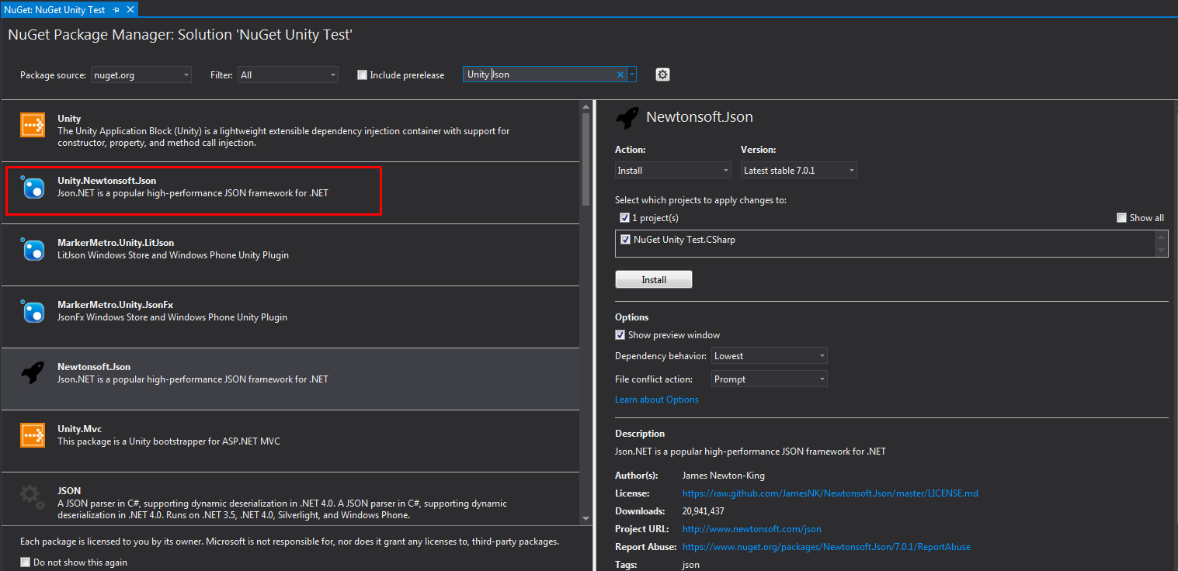Open the Package source dropdown

coord(141,75)
